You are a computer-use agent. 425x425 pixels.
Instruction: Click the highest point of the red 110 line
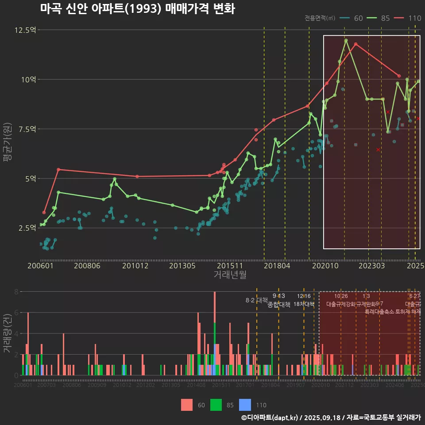355,44
